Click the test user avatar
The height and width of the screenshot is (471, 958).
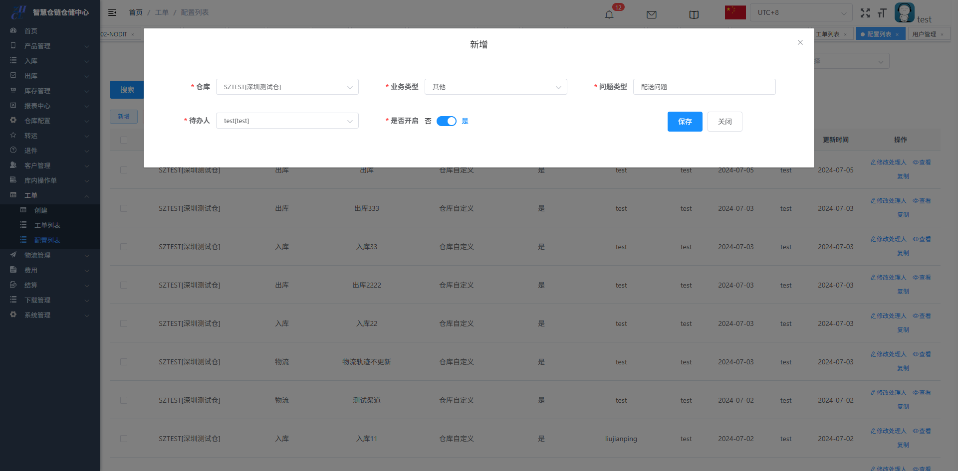pos(904,12)
